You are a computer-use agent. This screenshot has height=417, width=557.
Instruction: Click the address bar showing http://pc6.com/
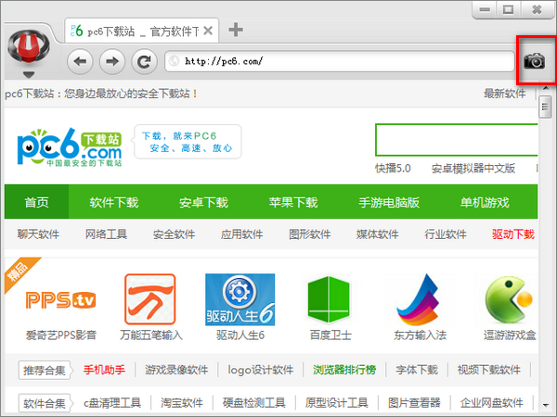tap(339, 61)
